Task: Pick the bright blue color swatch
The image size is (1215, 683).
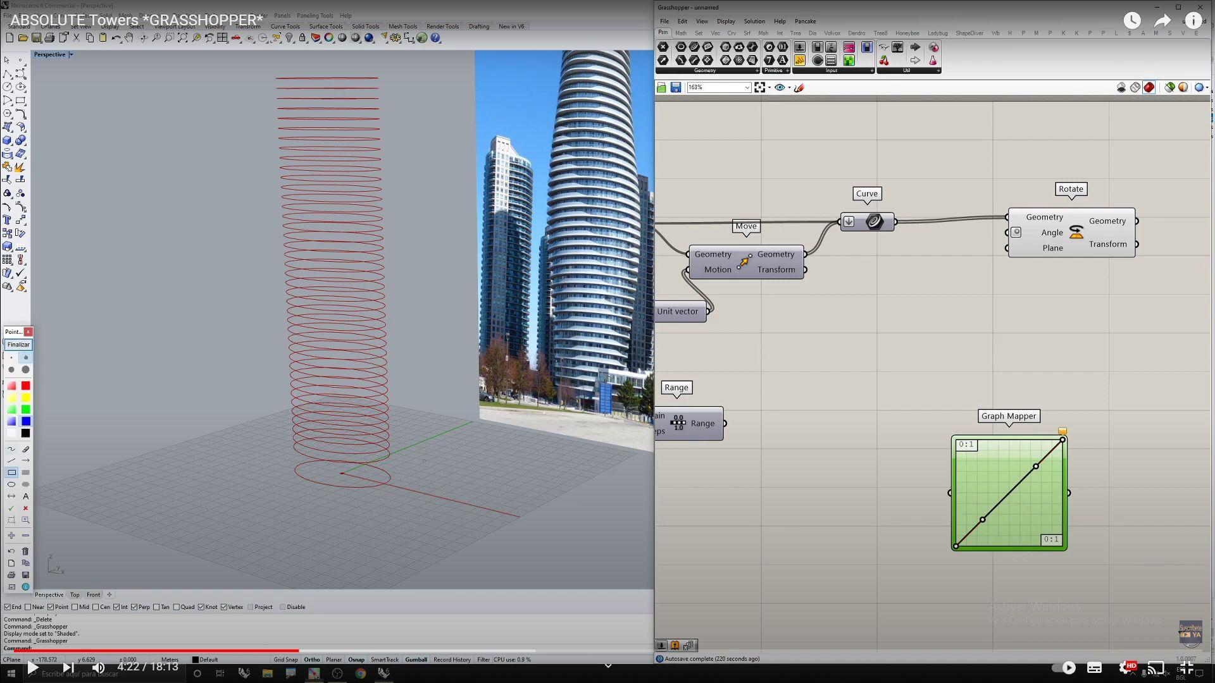Action: point(25,421)
